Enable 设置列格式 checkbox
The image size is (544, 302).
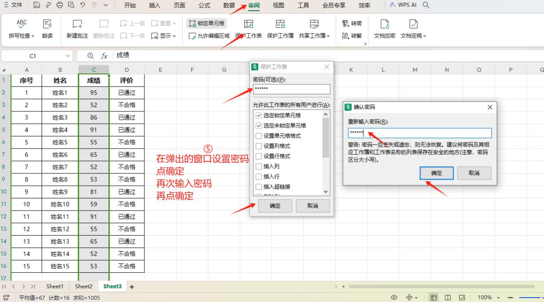[x=259, y=146]
